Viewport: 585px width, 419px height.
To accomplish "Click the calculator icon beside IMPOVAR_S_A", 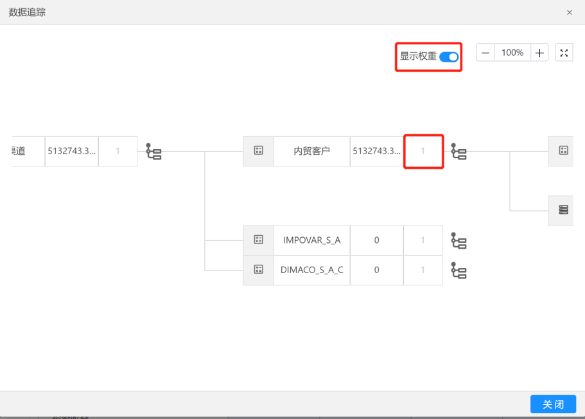I will tap(258, 240).
